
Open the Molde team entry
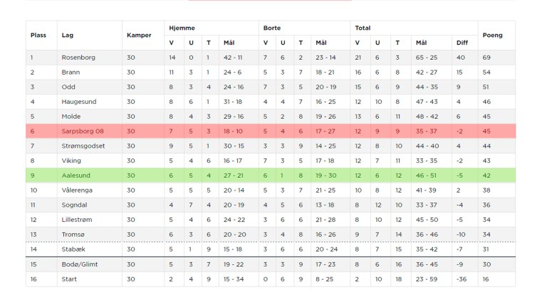(71, 116)
